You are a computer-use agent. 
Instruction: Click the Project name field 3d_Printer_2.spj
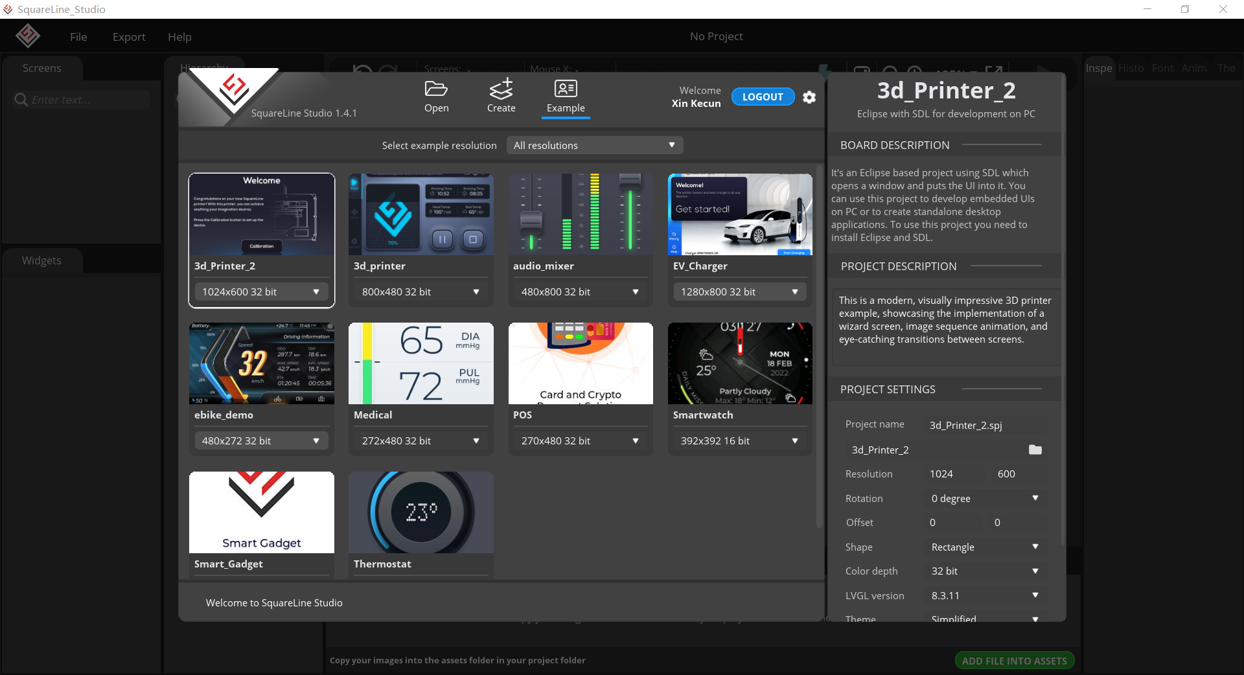(x=985, y=425)
